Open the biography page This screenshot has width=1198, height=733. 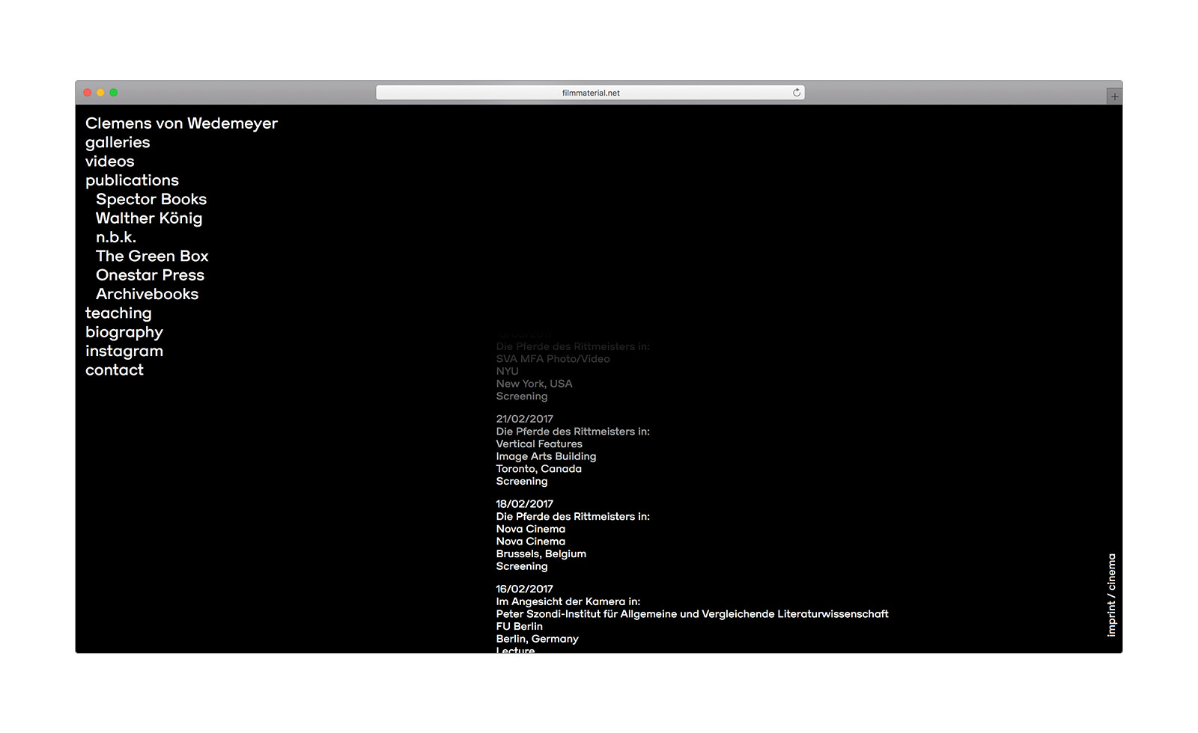pos(124,332)
